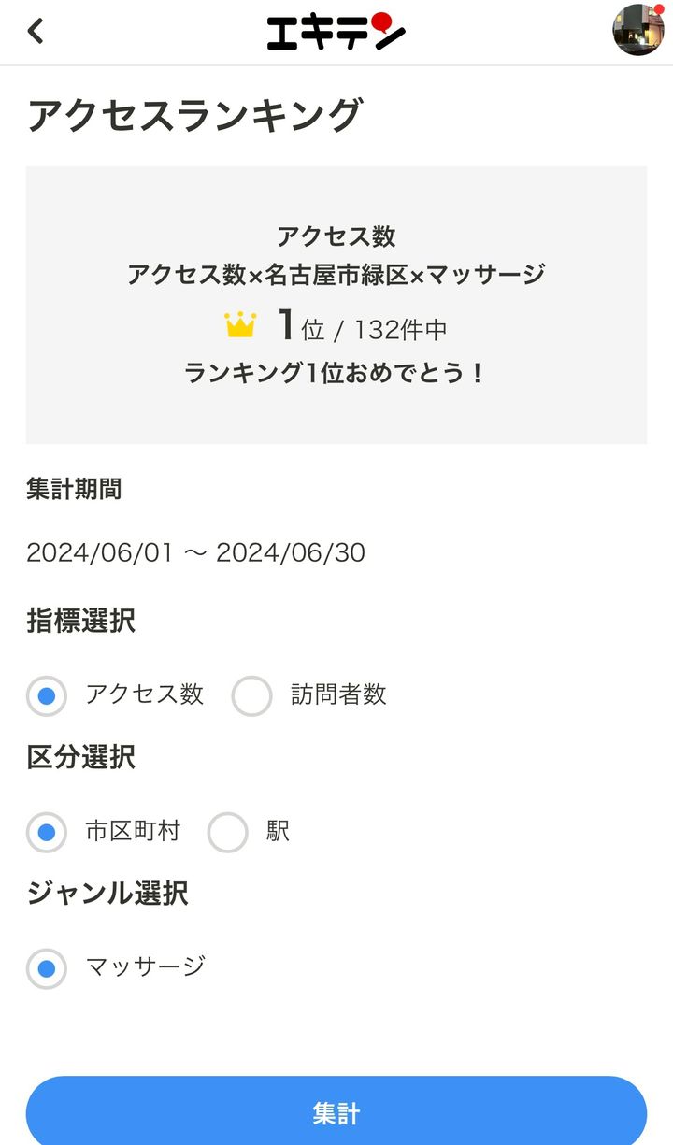The width and height of the screenshot is (673, 1145).
Task: Click the date range 2024/06/01 ～ 2024/06/30
Action: pos(195,552)
